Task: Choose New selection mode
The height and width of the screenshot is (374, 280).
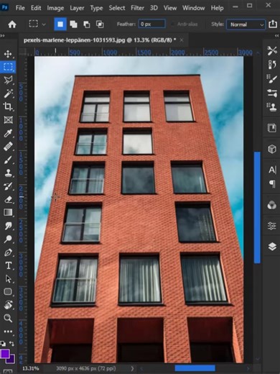Action: pos(60,24)
